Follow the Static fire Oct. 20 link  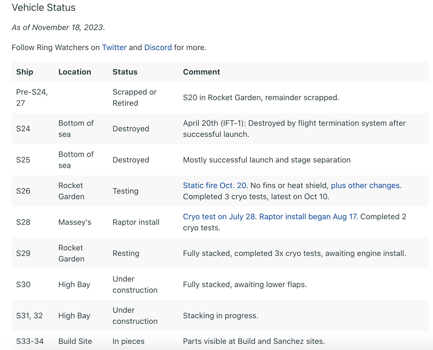[215, 186]
